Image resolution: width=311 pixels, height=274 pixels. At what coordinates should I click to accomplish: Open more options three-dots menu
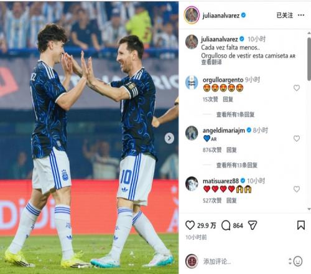301,15
